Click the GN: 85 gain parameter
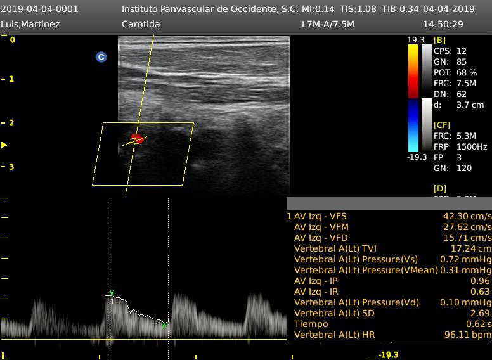The image size is (492, 360). pos(450,61)
